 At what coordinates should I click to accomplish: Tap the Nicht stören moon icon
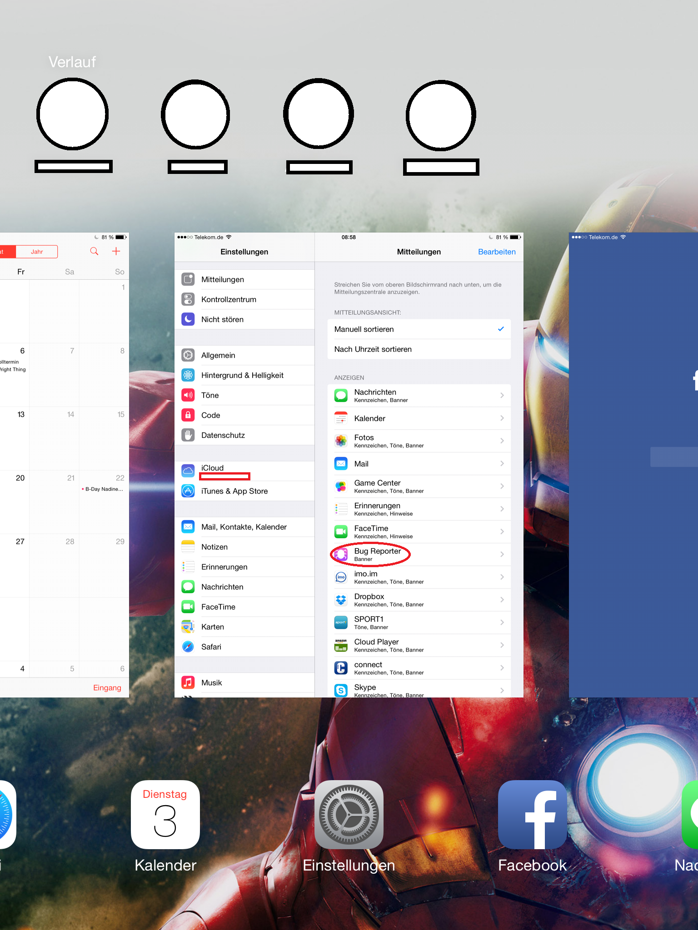(188, 319)
